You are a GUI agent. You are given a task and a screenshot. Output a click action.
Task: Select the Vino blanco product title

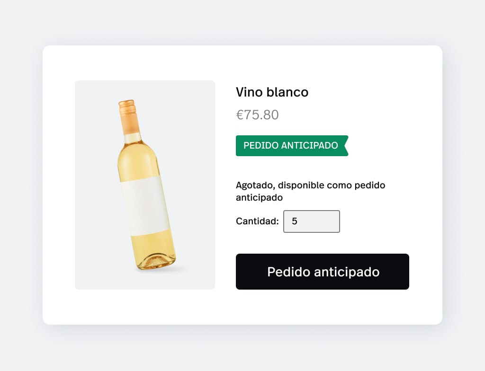tap(272, 92)
